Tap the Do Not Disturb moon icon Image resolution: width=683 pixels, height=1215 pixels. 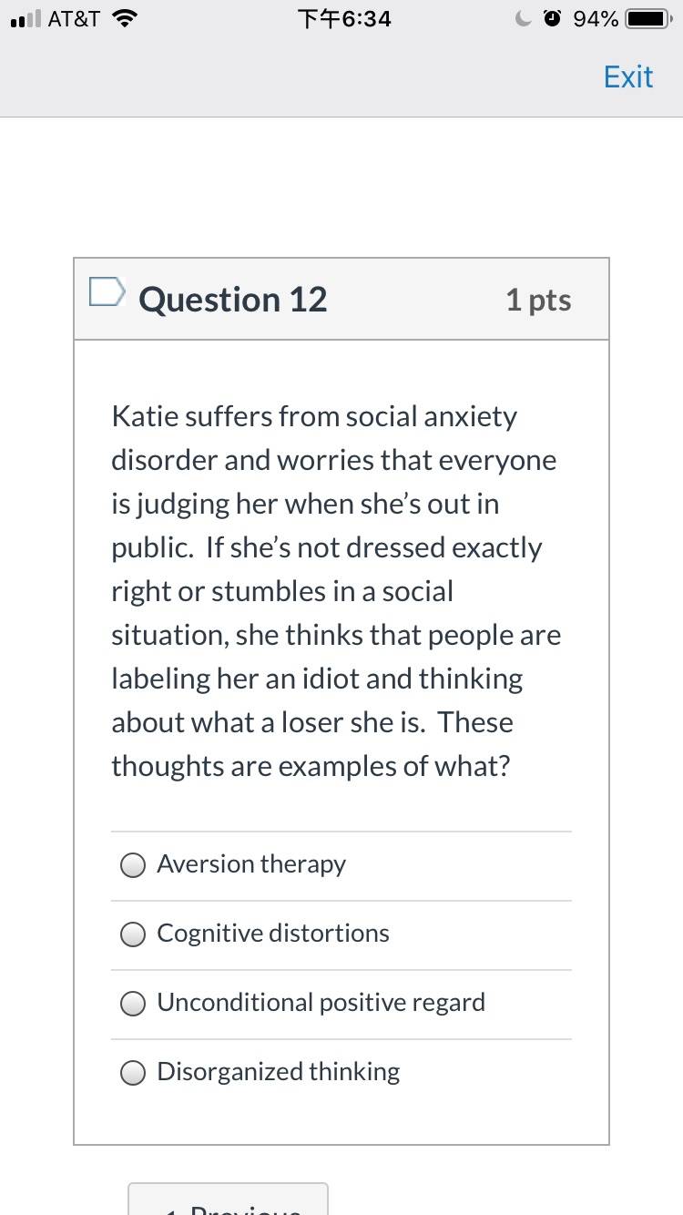point(524,18)
